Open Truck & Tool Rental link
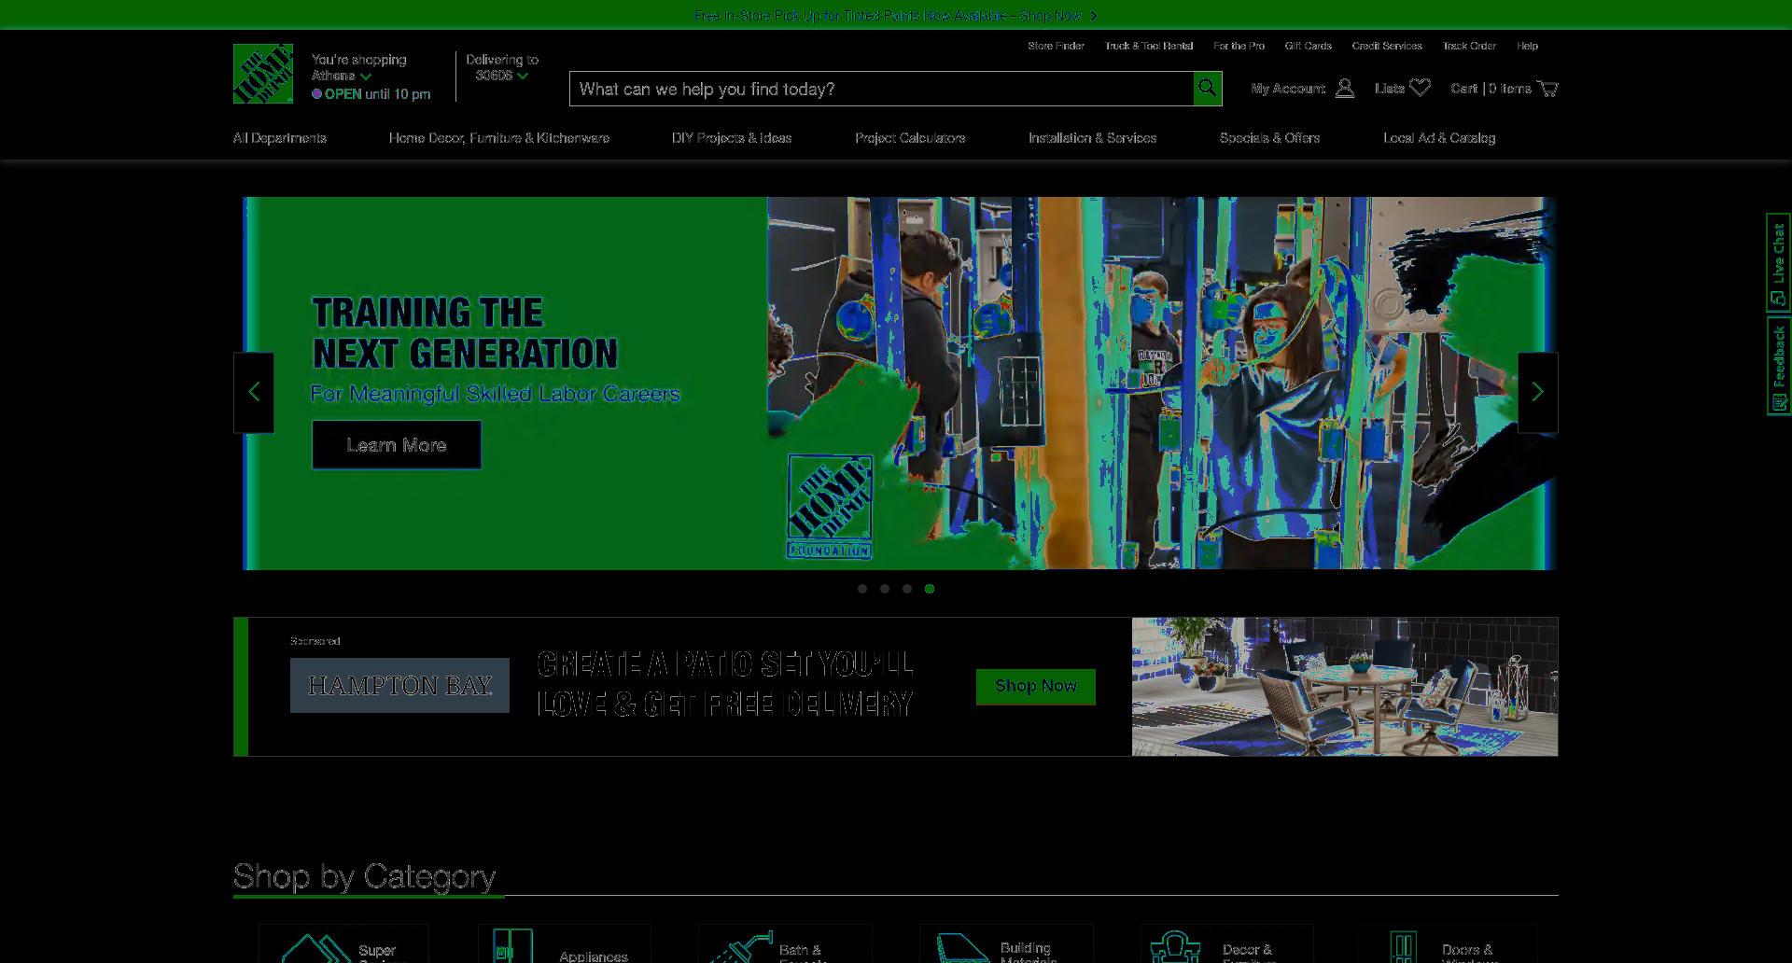 pyautogui.click(x=1149, y=46)
